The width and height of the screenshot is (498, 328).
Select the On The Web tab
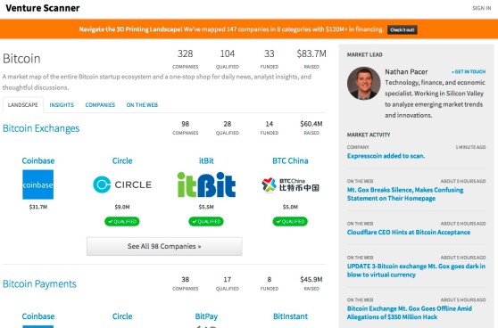(x=142, y=105)
